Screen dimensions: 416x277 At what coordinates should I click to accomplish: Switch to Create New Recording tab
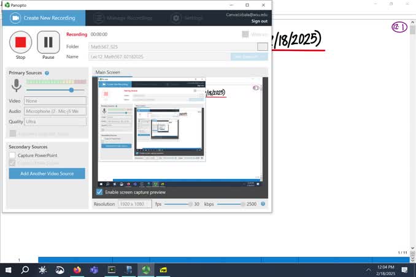(x=43, y=18)
